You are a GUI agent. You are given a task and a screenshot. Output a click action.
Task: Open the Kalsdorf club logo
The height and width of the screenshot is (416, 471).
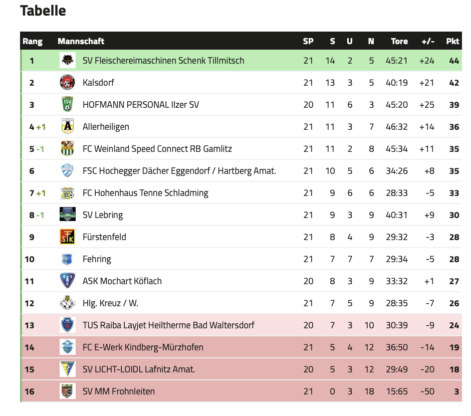coord(67,82)
